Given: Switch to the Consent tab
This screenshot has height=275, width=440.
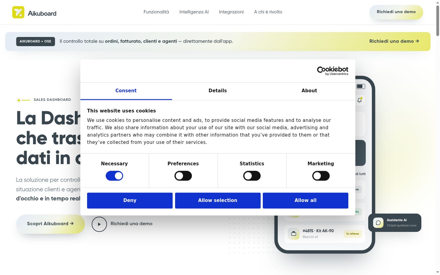Looking at the screenshot, I should coord(126,91).
